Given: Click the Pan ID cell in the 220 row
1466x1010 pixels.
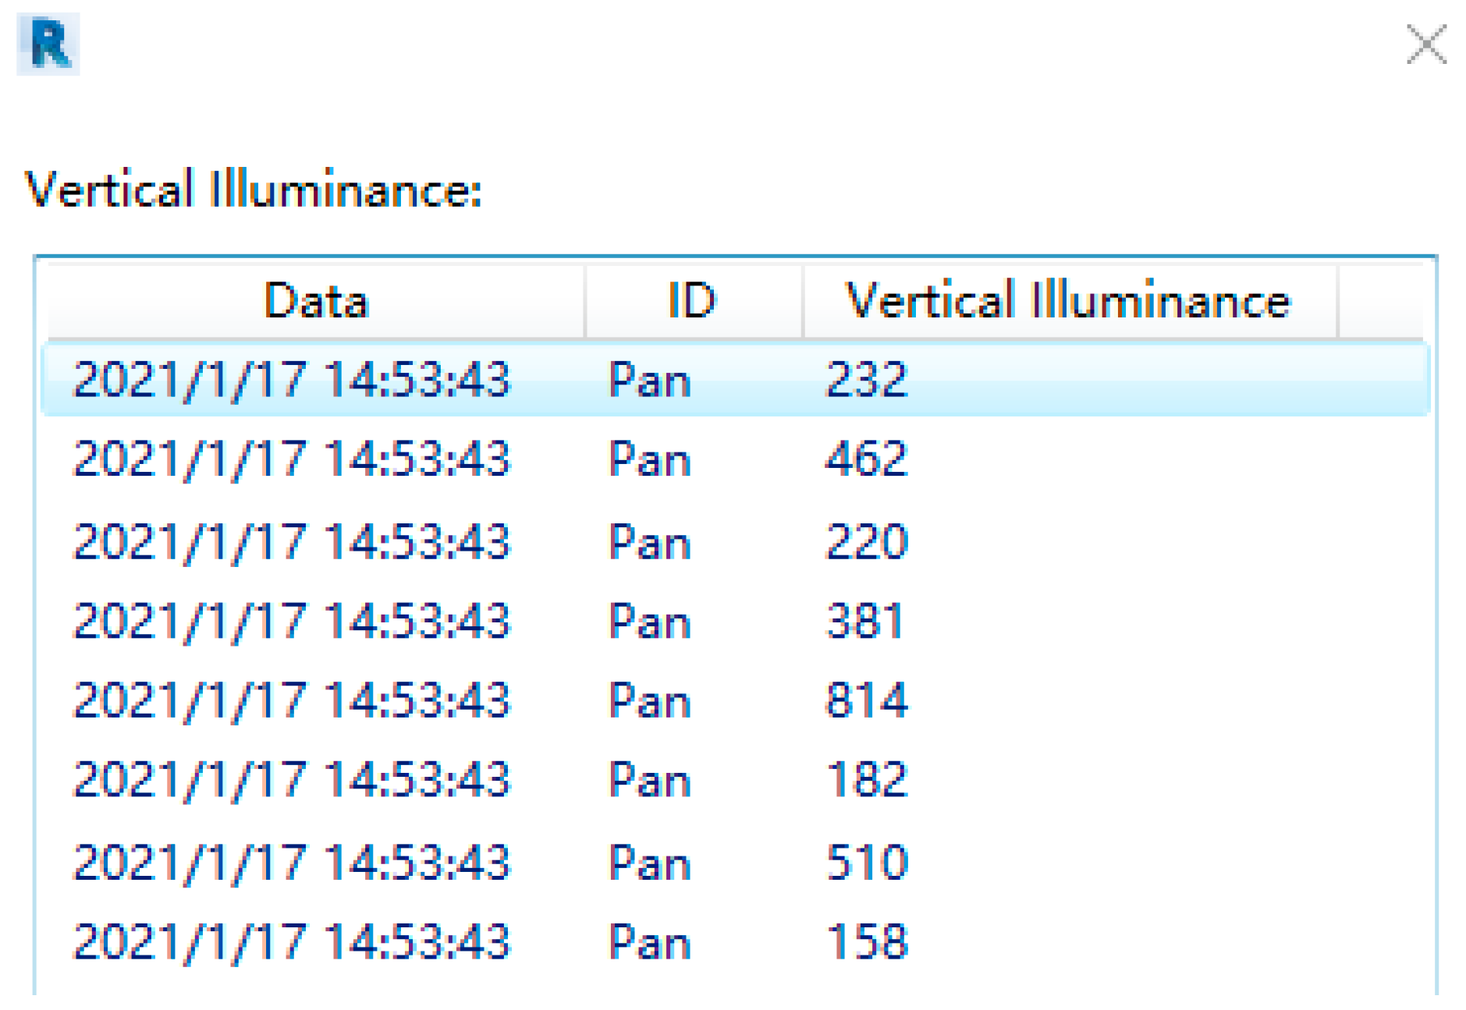Looking at the screenshot, I should click(x=650, y=542).
